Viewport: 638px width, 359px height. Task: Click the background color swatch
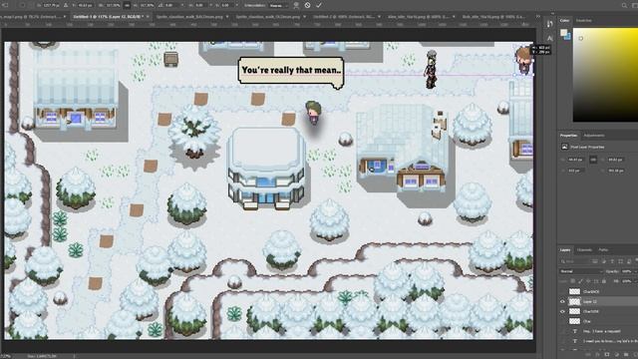[568, 37]
